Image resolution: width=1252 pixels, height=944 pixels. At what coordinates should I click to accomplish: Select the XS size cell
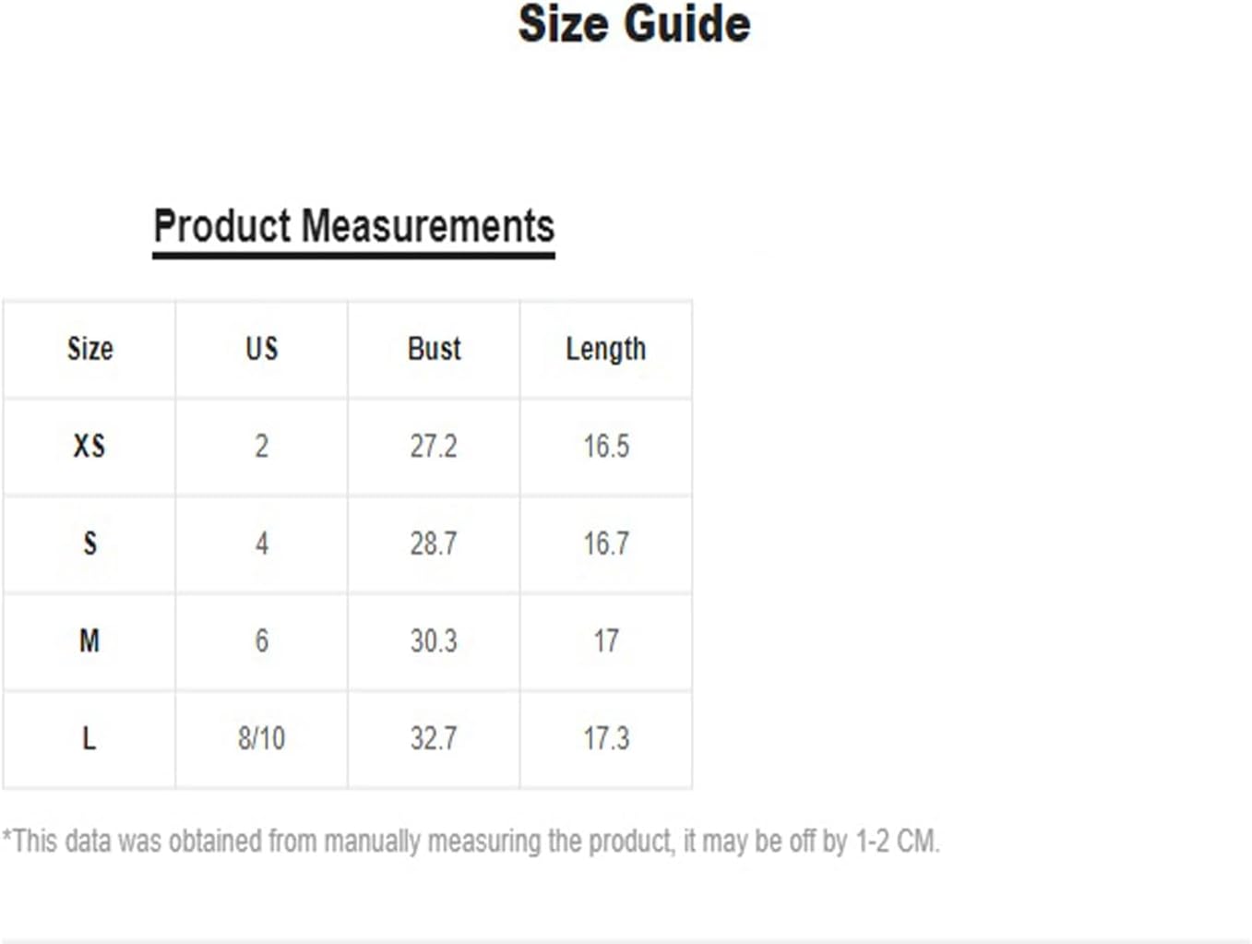pyautogui.click(x=89, y=447)
